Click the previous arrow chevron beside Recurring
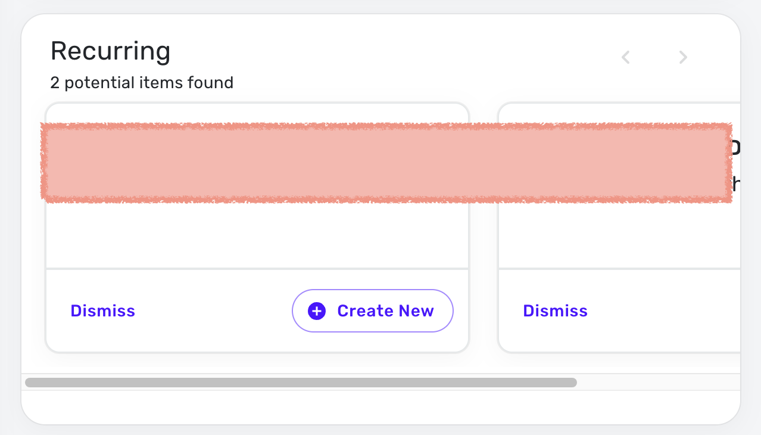This screenshot has height=435, width=761. point(625,57)
